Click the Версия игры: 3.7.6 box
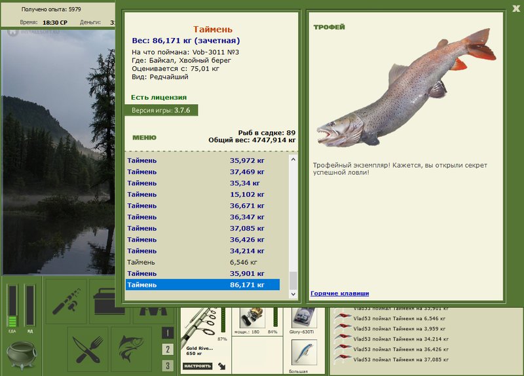This screenshot has width=524, height=376. tap(161, 110)
